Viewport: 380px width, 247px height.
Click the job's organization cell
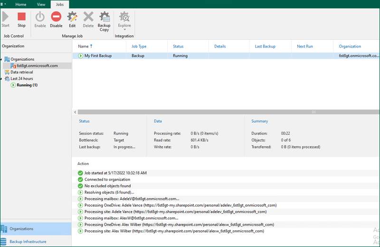(359, 55)
